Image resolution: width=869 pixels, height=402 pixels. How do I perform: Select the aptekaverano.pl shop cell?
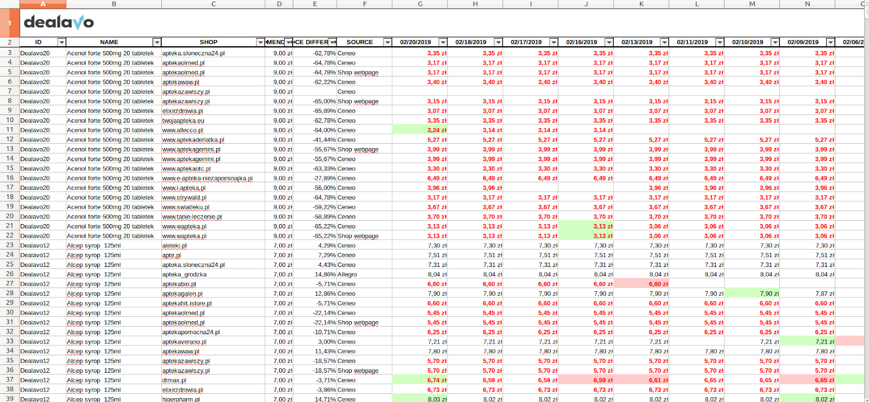213,342
